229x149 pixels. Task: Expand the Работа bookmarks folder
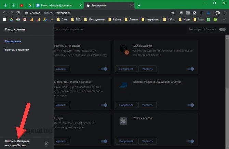point(115,19)
